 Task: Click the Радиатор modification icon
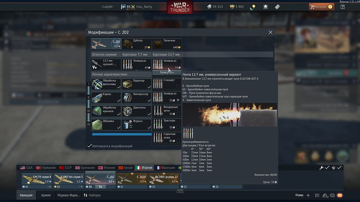point(127,84)
